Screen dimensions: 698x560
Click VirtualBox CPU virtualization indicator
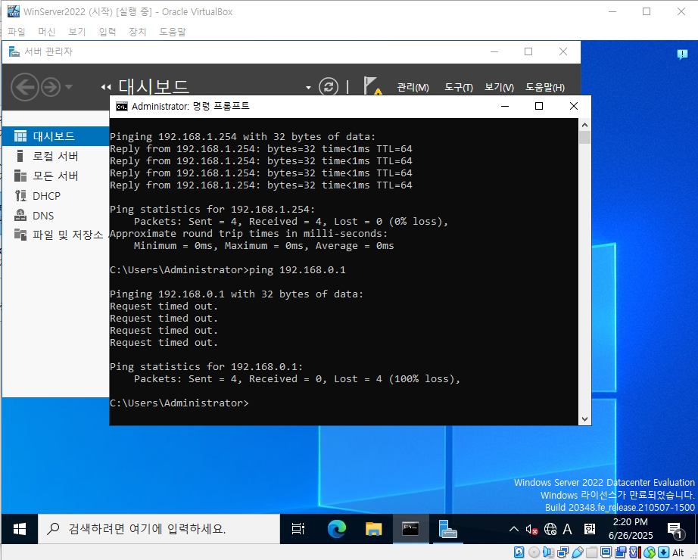[634, 552]
